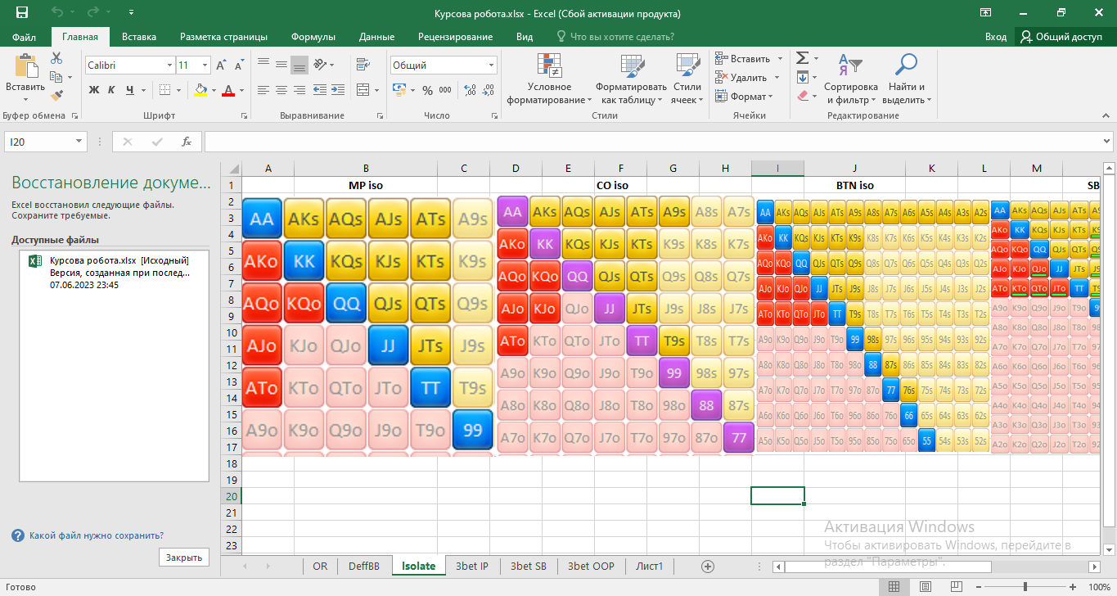Click the Clear eraser icon in Редактирование
The width and height of the screenshot is (1117, 596).
(x=803, y=96)
